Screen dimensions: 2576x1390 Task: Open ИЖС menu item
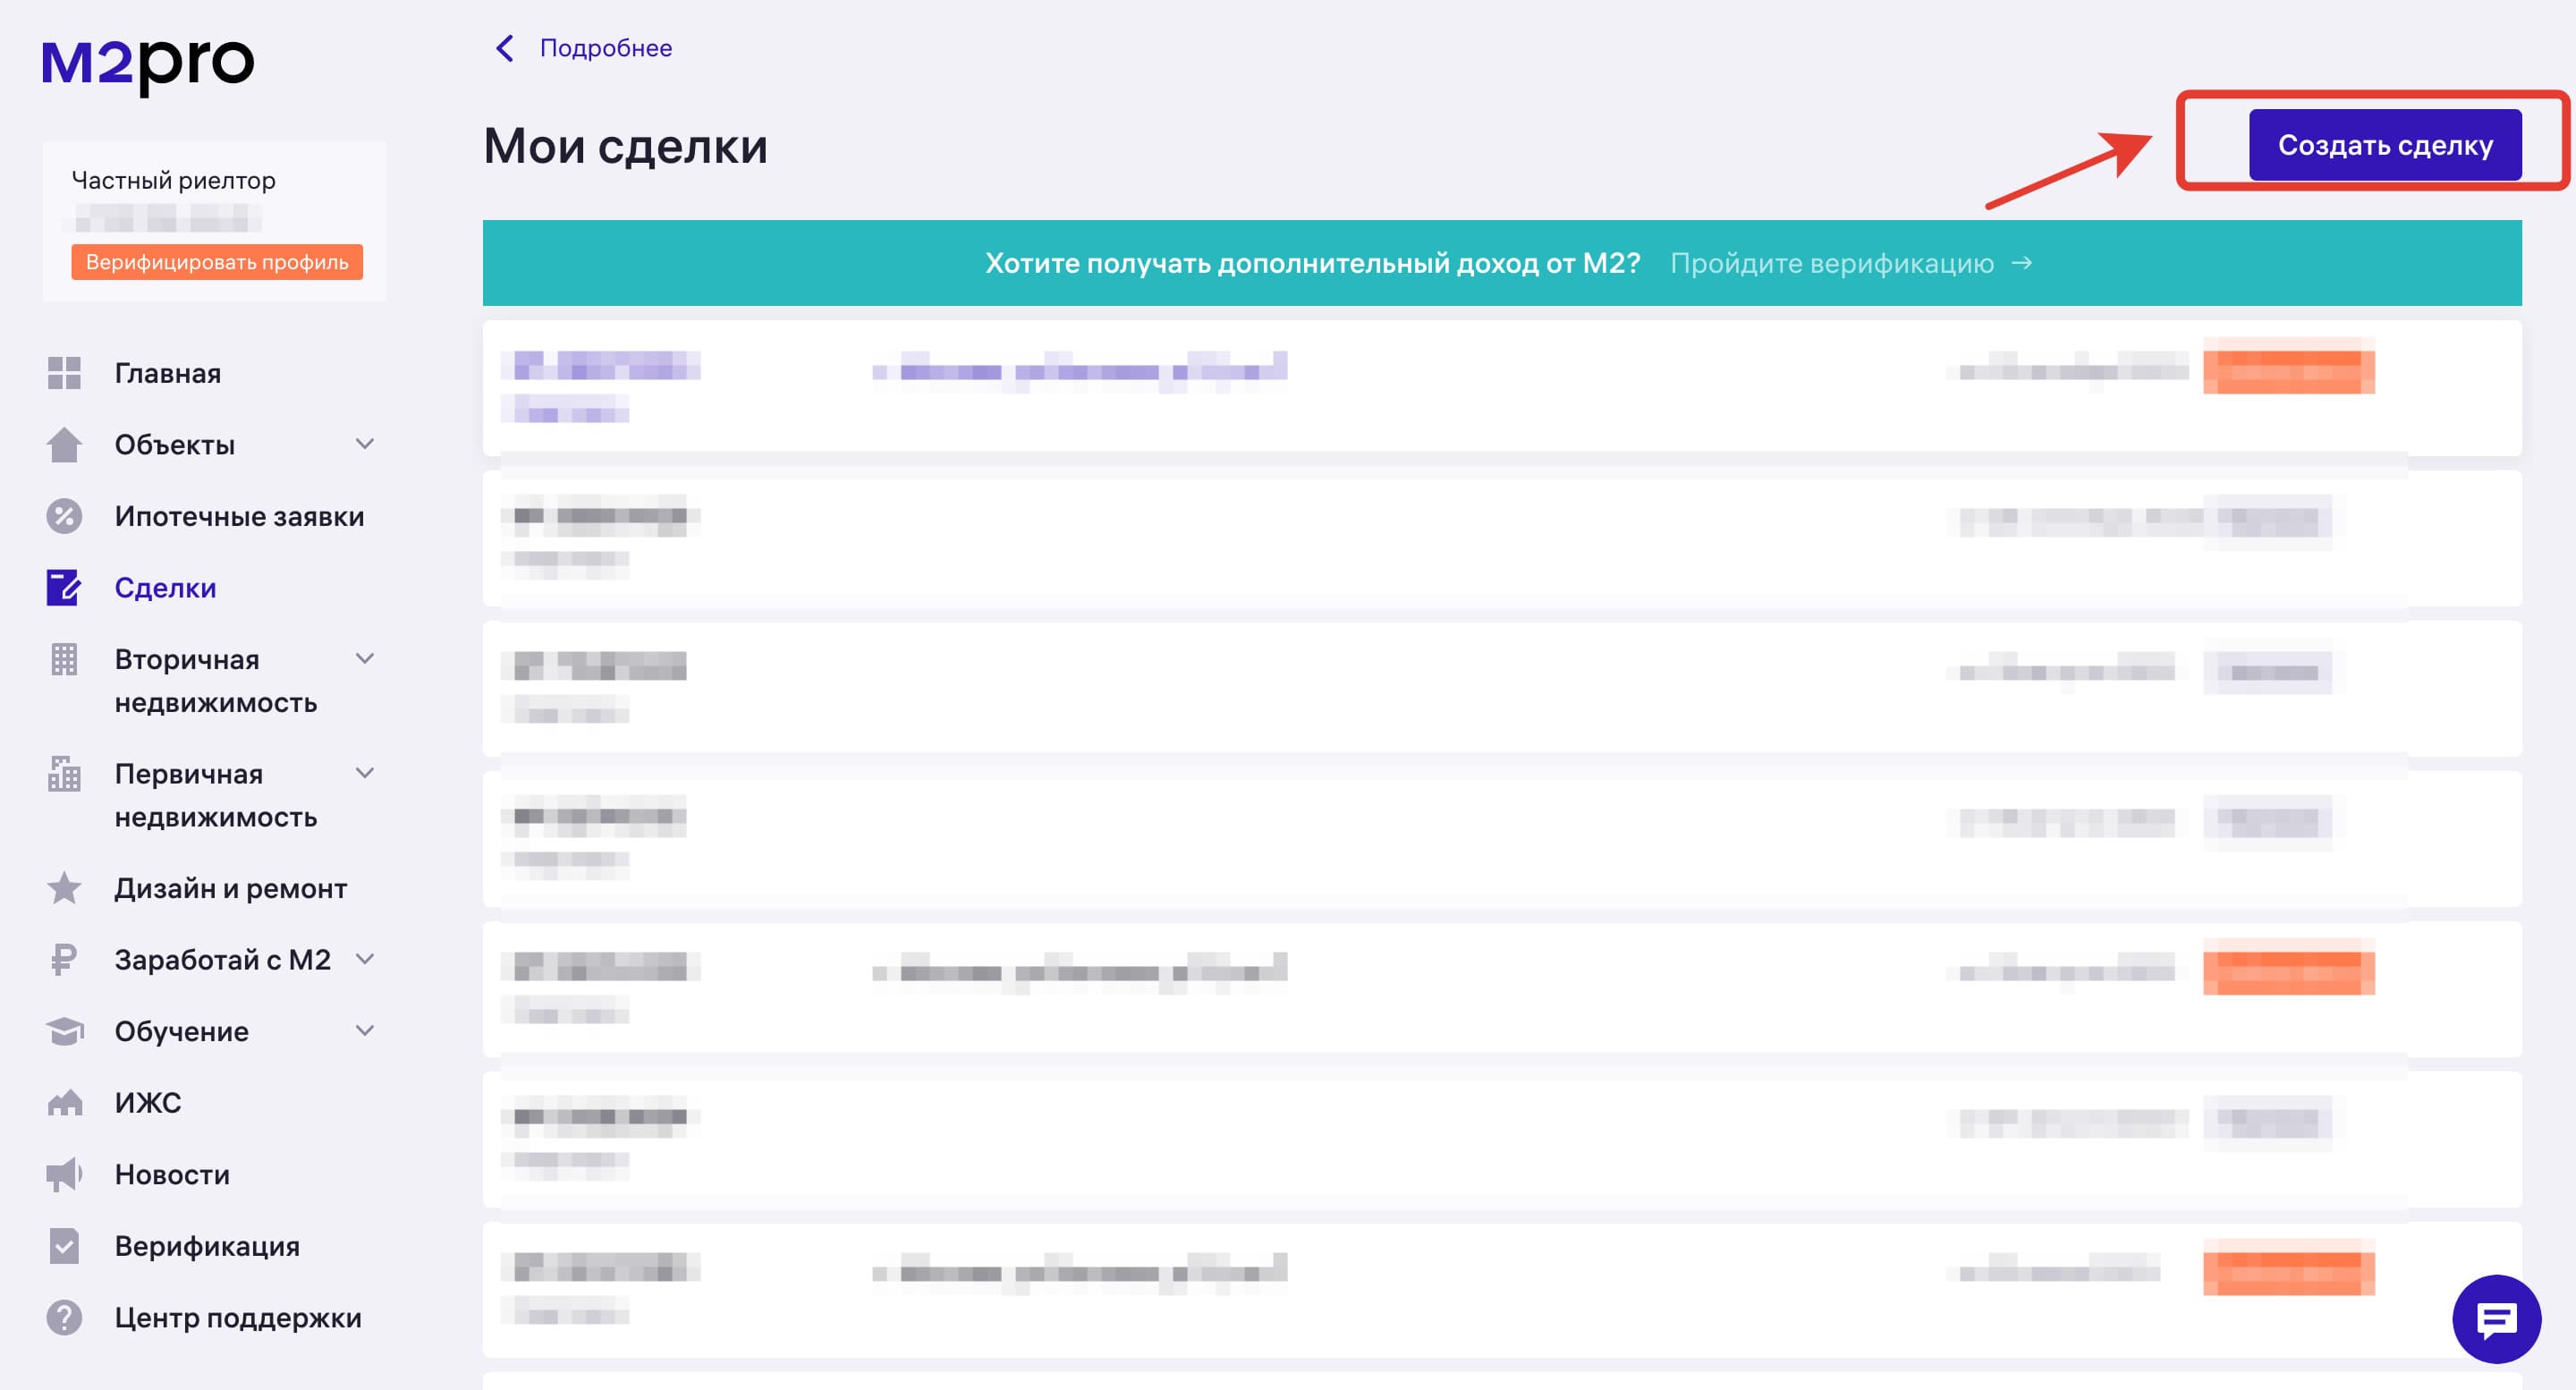[x=148, y=1103]
